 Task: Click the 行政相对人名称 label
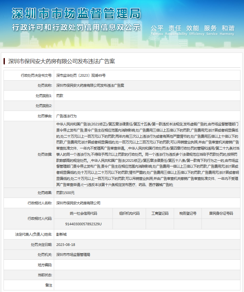tap(40, 203)
